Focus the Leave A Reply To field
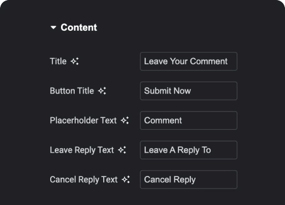The height and width of the screenshot is (205, 285). (x=189, y=150)
